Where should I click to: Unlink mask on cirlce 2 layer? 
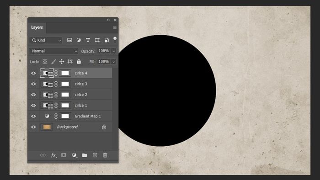coord(56,95)
